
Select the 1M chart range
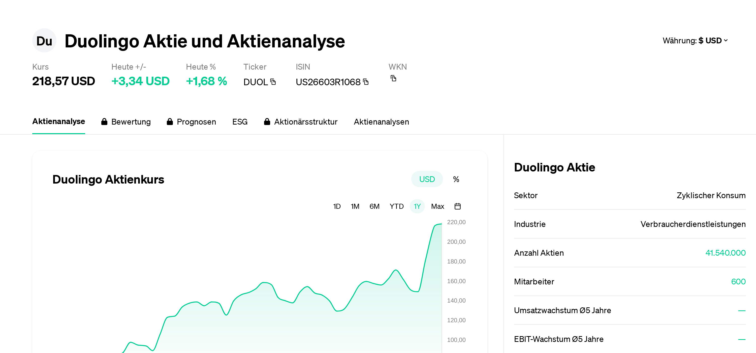(x=355, y=206)
